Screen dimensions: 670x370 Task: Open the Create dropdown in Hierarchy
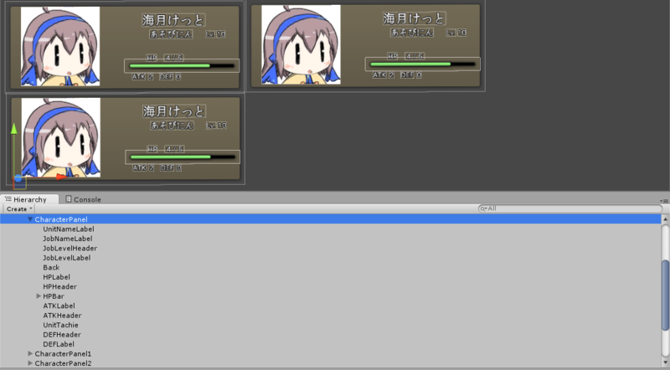pos(19,209)
